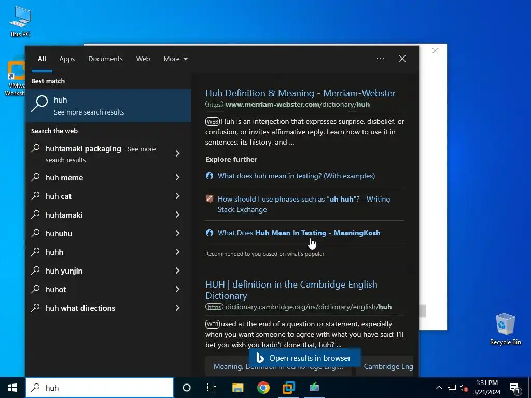Select VMware Workstation desktop shortcut
Image resolution: width=531 pixels, height=398 pixels.
[x=15, y=79]
